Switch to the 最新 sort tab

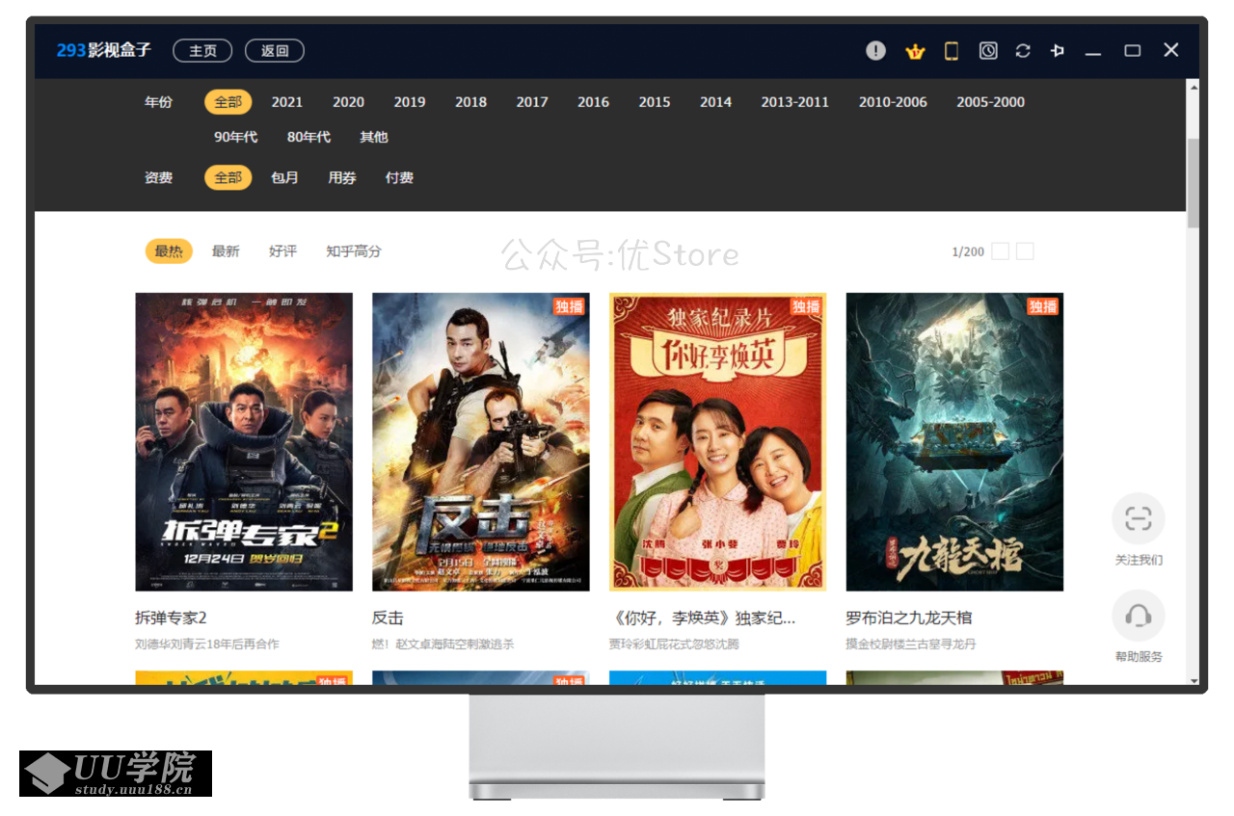coord(226,250)
